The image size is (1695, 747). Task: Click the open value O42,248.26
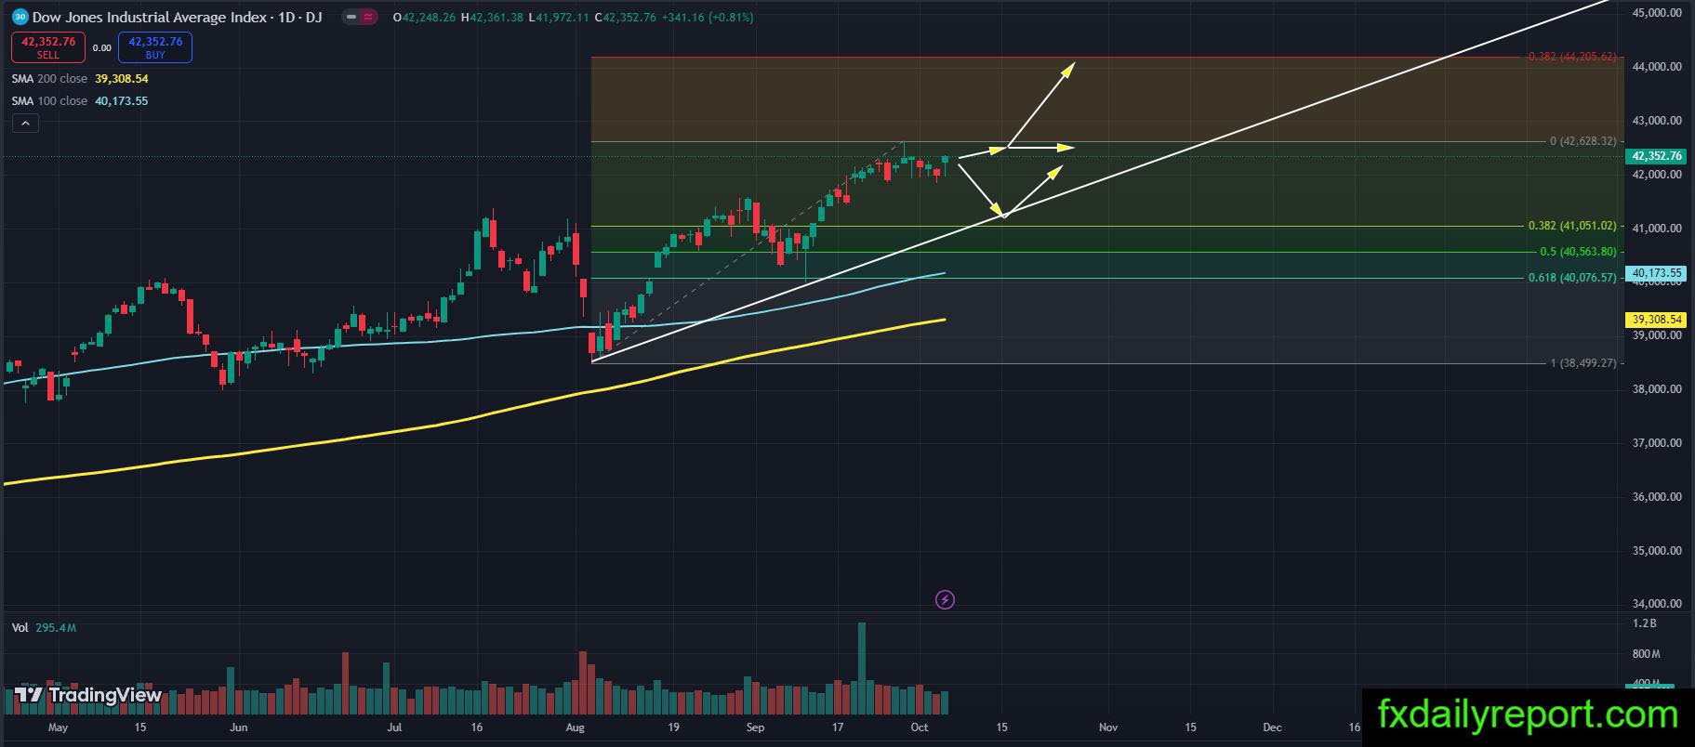click(424, 17)
